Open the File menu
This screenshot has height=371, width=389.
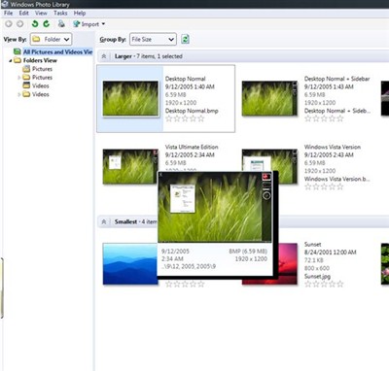(8, 13)
